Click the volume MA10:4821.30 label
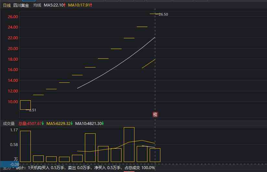The image size is (267, 172). (88, 124)
